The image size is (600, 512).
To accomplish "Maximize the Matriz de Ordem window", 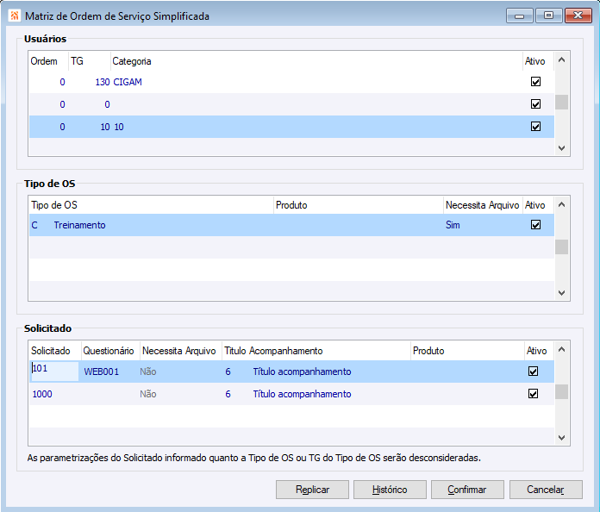I will click(548, 15).
